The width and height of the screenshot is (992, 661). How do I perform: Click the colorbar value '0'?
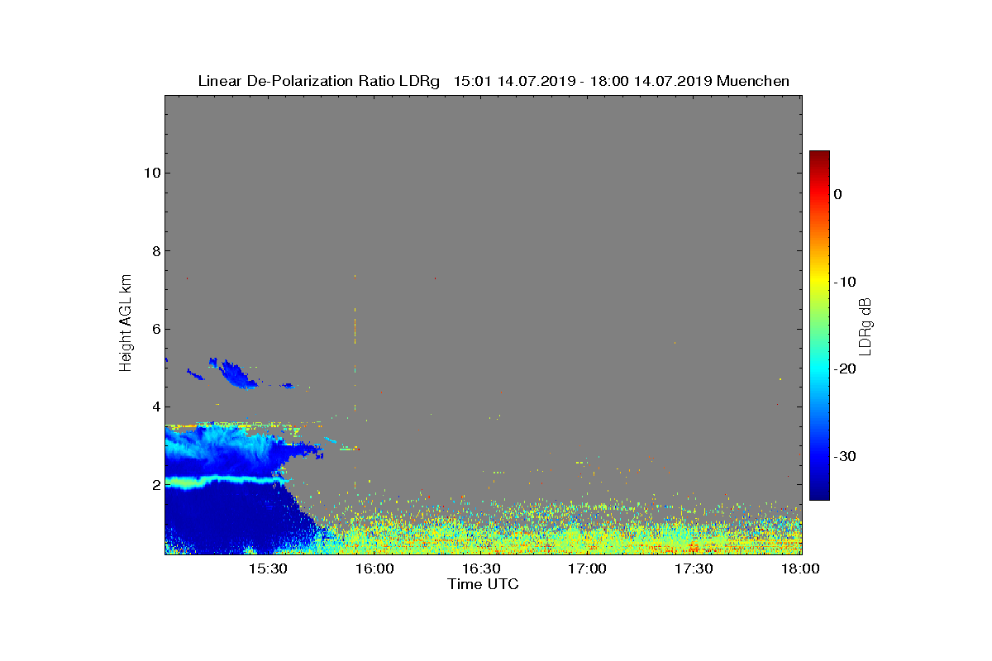(x=837, y=194)
